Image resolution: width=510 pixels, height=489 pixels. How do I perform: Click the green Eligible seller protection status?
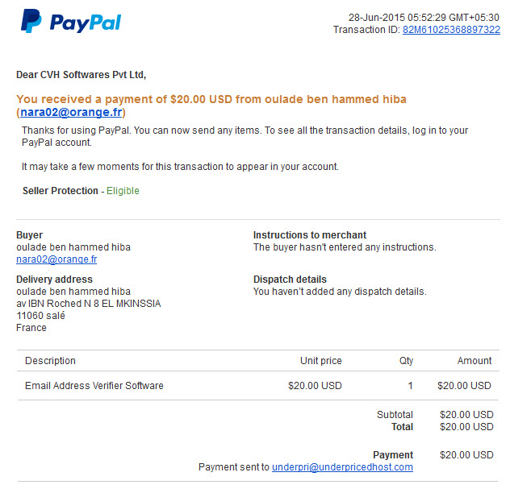[123, 191]
